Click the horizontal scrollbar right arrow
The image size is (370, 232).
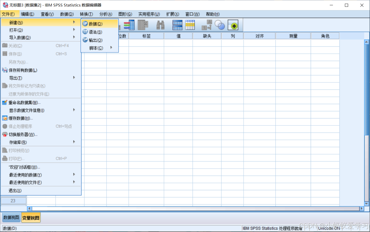[362, 209]
